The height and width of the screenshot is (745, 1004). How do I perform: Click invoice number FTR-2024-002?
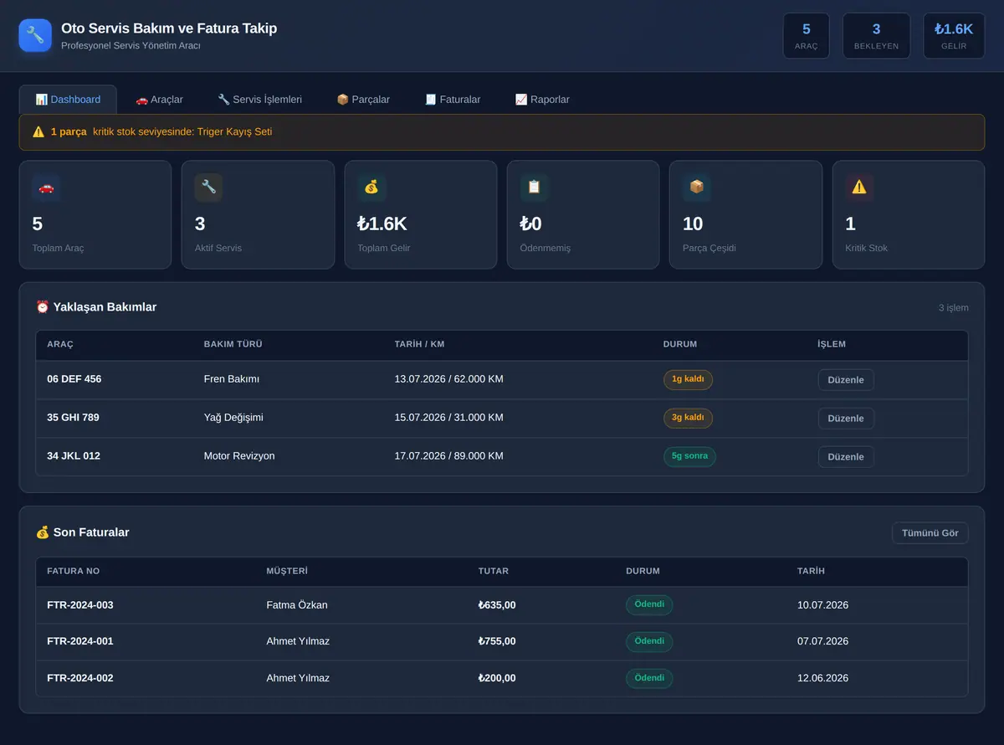[x=80, y=678]
